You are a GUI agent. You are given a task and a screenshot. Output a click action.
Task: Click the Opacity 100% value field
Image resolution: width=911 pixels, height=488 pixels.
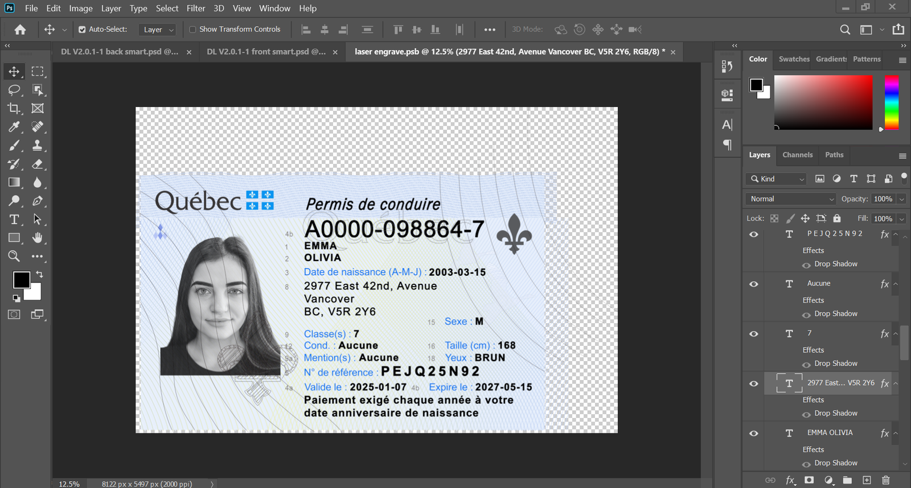(x=883, y=199)
